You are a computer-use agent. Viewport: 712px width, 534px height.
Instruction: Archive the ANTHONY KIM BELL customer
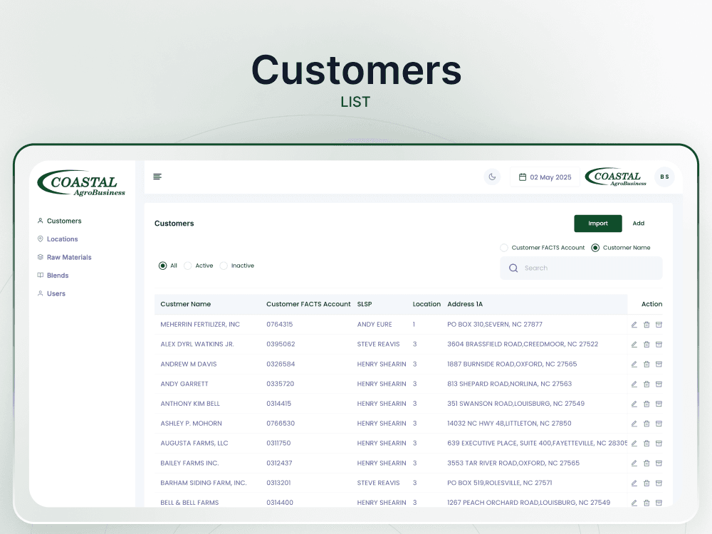tap(659, 404)
